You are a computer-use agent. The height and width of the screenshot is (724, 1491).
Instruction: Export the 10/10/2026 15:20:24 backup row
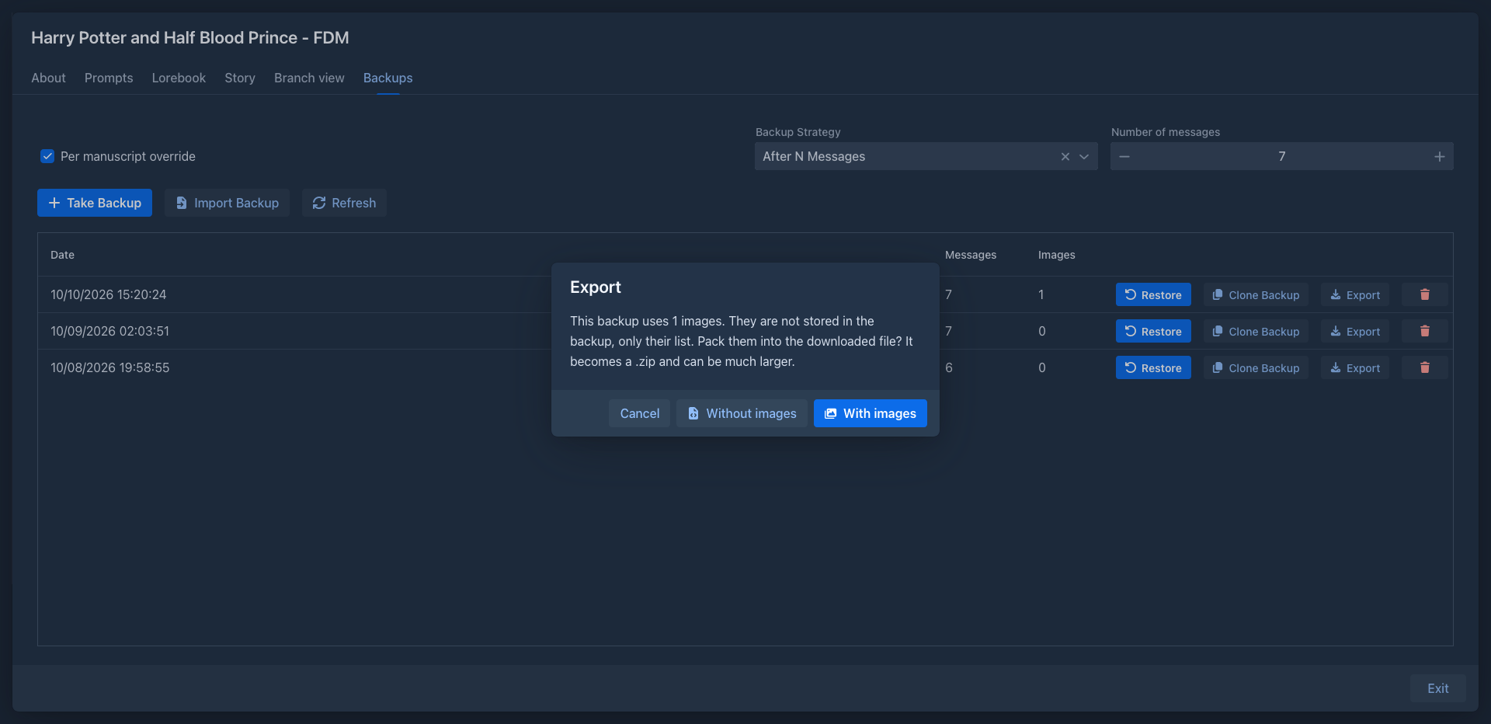pyautogui.click(x=1355, y=294)
